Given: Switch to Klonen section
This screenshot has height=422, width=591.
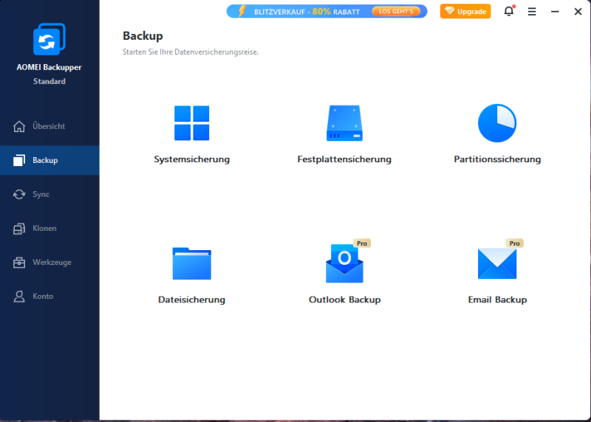Looking at the screenshot, I should [49, 229].
